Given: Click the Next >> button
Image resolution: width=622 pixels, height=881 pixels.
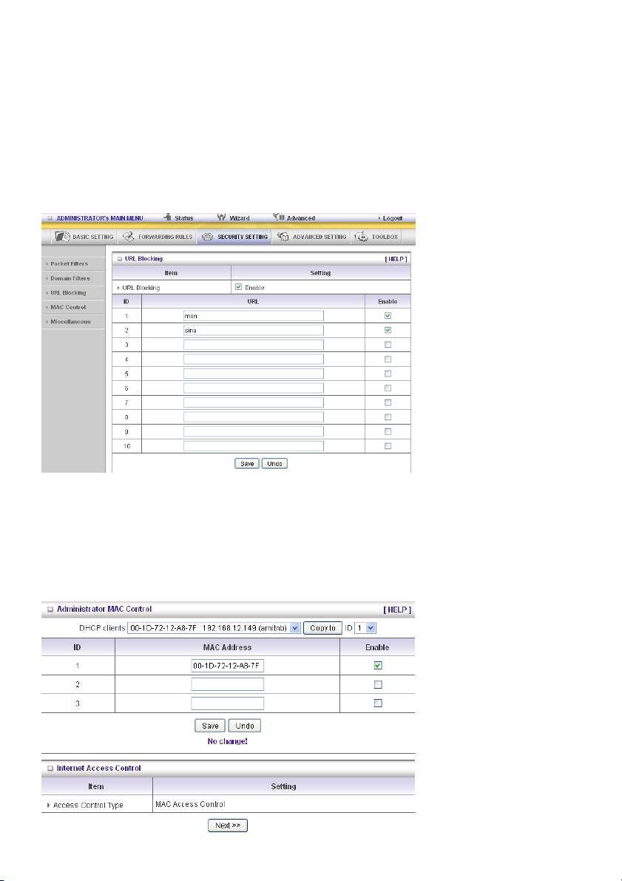Looking at the screenshot, I should pyautogui.click(x=227, y=824).
